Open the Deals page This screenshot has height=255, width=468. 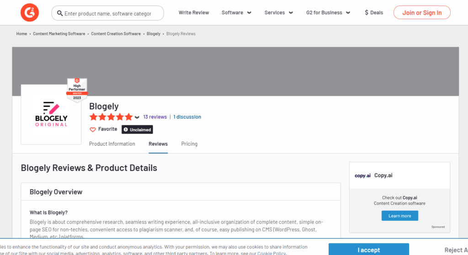374,12
